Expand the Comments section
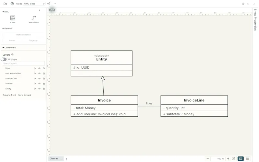This screenshot has height=162, width=259. point(9,47)
